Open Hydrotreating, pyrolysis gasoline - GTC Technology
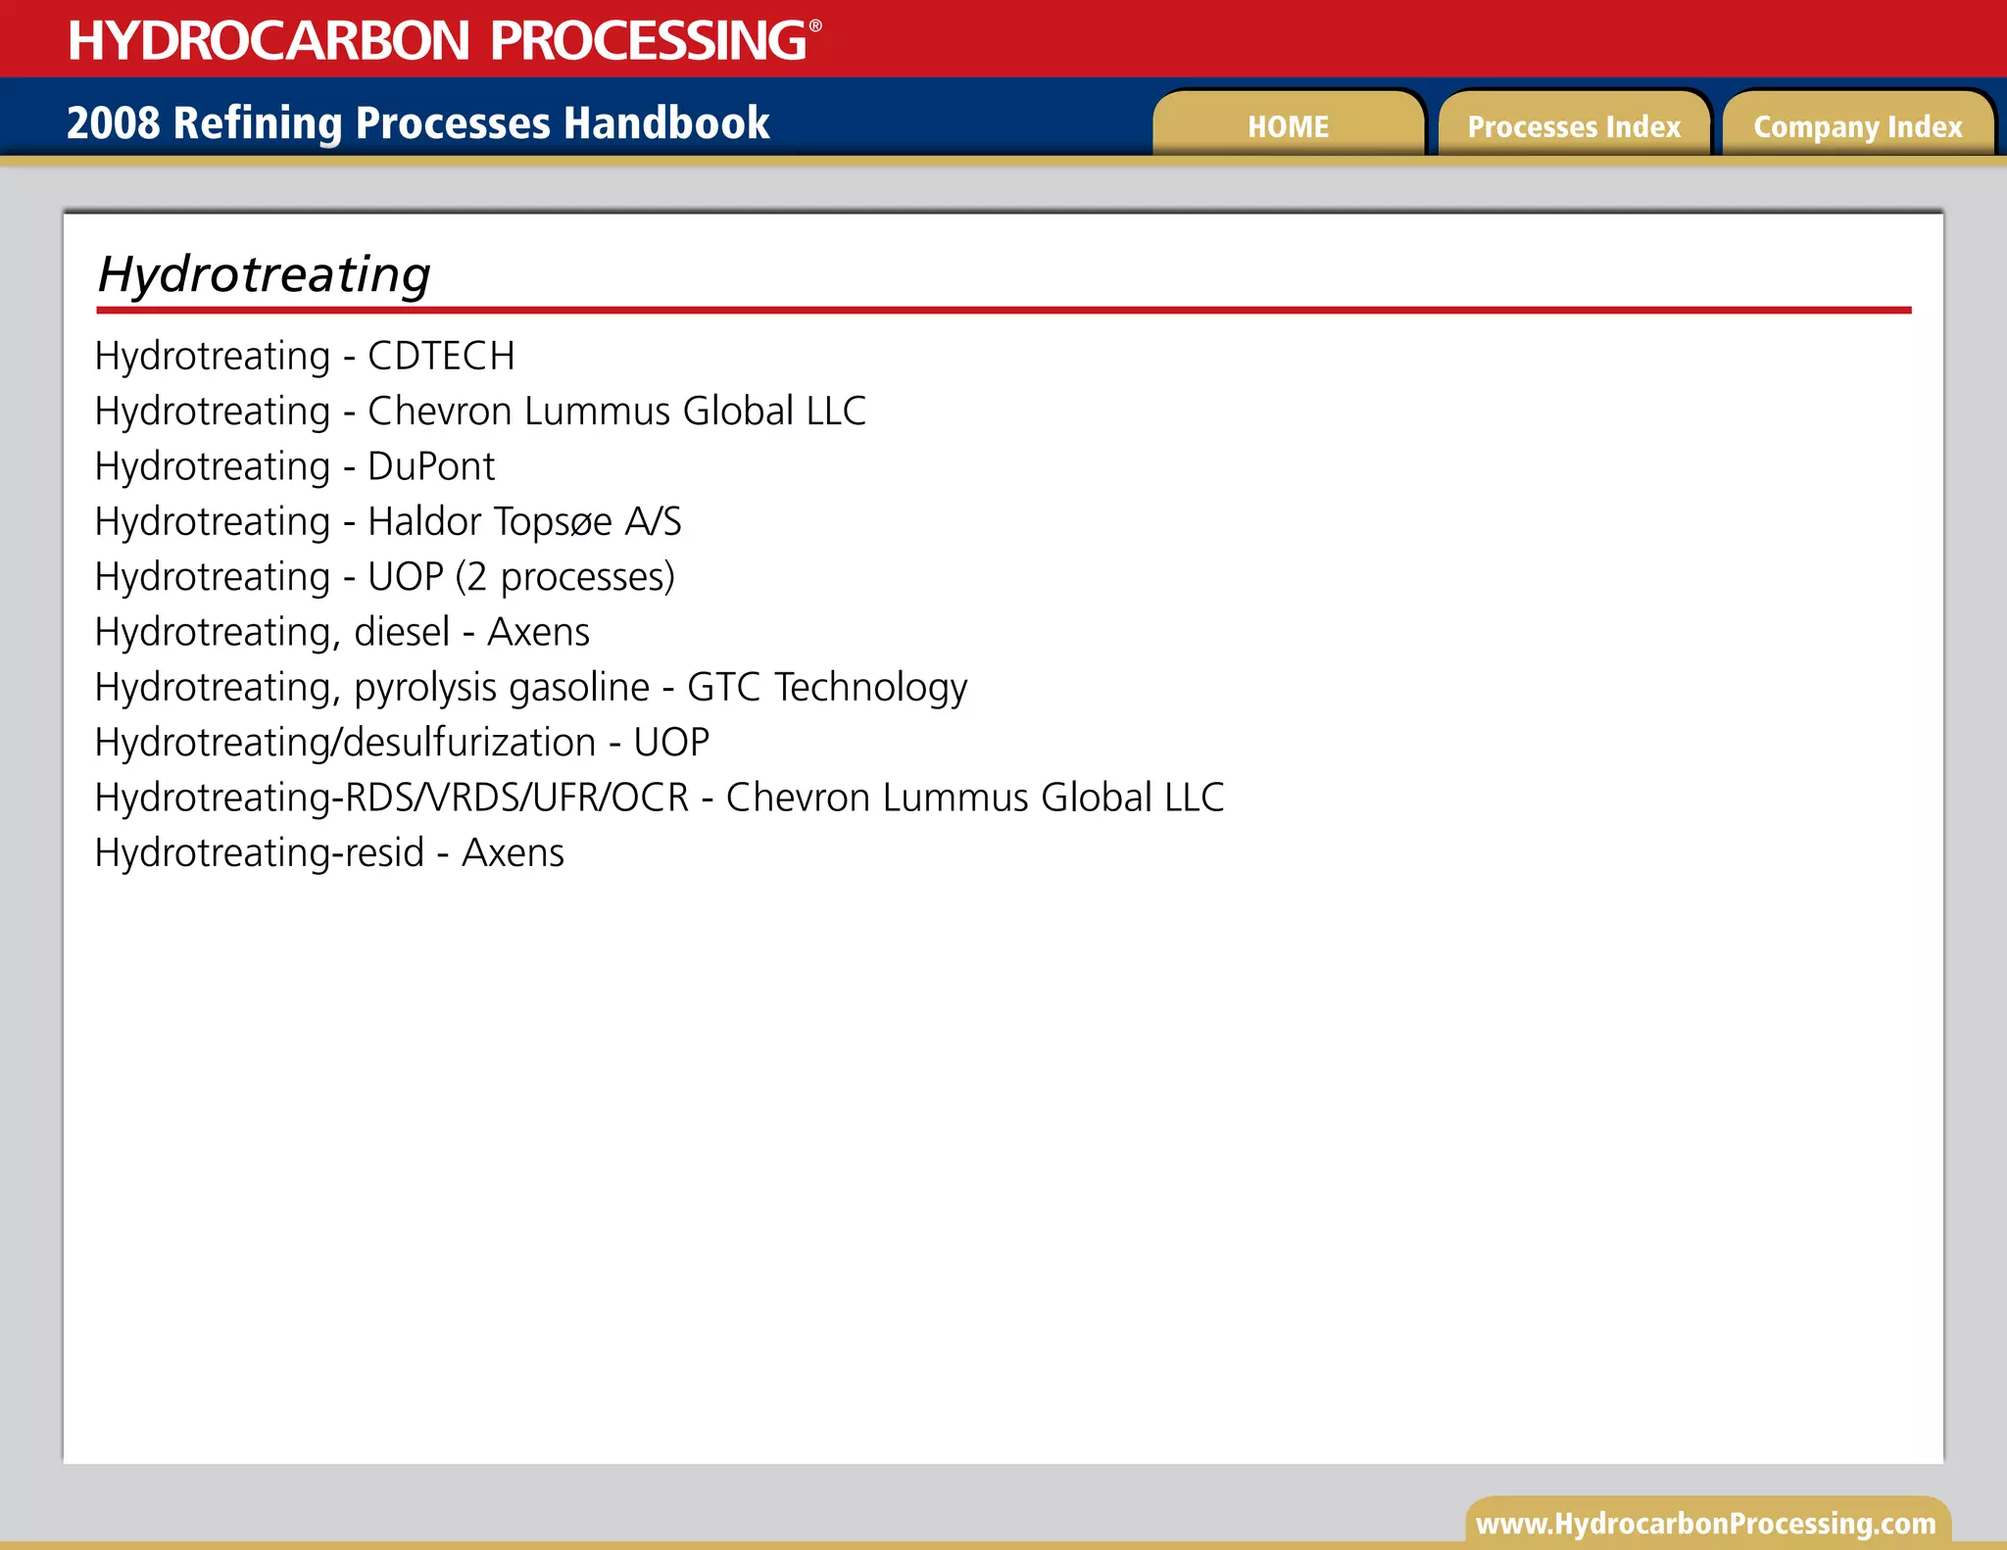2007x1550 pixels. pyautogui.click(x=531, y=688)
